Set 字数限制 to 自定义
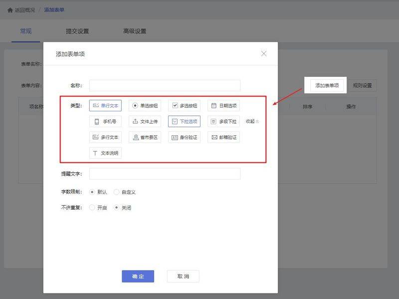Image resolution: width=399 pixels, height=299 pixels. click(116, 192)
